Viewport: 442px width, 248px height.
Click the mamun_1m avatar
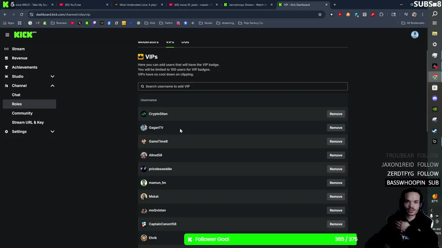pos(144,183)
